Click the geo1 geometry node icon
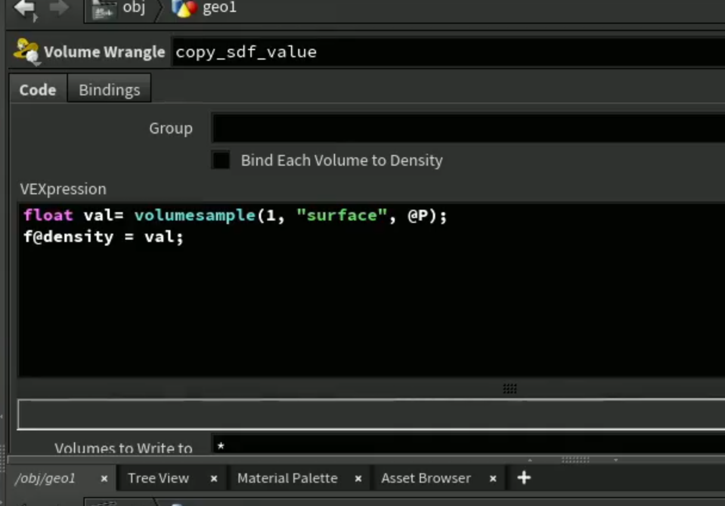 point(184,8)
